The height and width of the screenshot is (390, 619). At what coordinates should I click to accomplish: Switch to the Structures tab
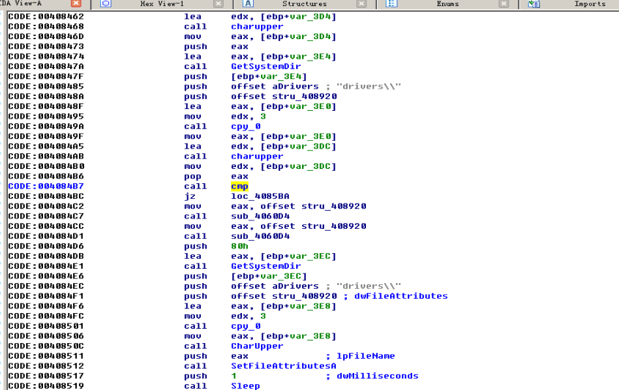click(x=305, y=4)
